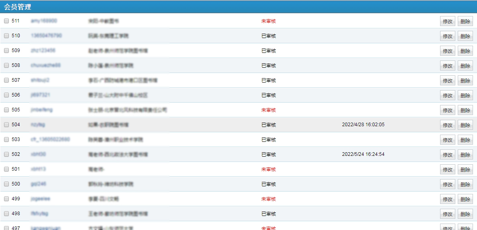Select the checkbox in row 508
This screenshot has height=230, width=477.
(x=6, y=65)
